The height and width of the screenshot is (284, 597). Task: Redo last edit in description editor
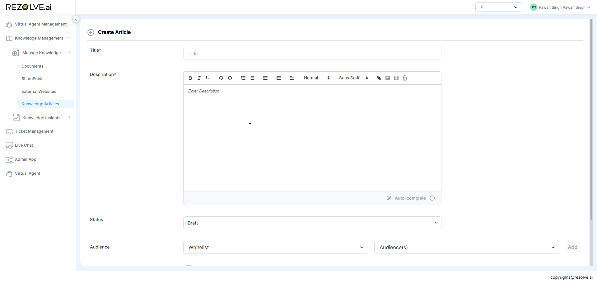[x=230, y=78]
